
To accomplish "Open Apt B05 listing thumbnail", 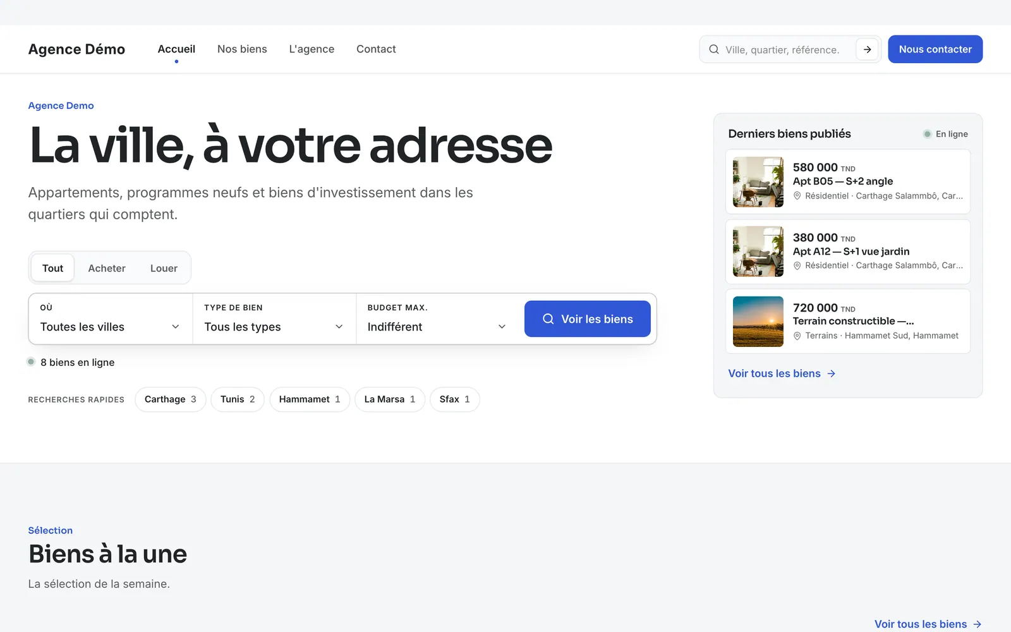I will click(x=758, y=182).
